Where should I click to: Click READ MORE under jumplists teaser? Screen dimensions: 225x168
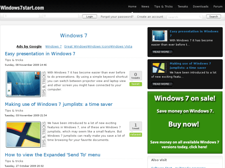[162, 84]
